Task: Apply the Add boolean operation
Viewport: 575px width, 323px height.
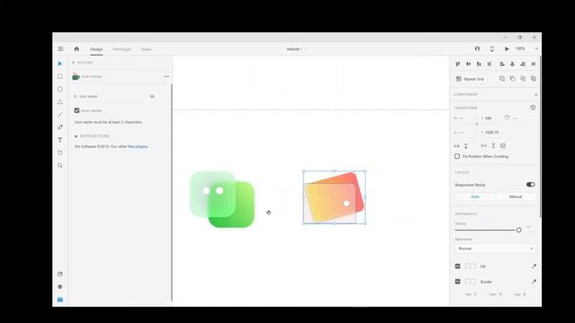Action: [x=502, y=78]
